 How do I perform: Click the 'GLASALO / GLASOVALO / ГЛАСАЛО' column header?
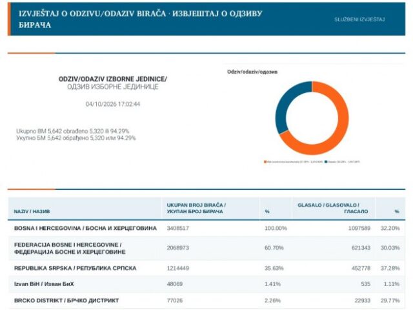[333, 208]
